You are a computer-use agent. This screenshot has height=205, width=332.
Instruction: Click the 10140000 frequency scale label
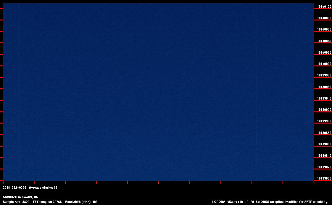point(324,64)
